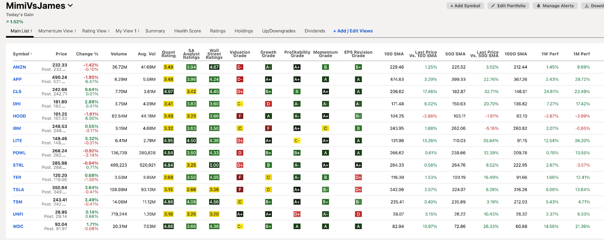Sort by the Quant Rating column header
This screenshot has height=240, width=604.
pyautogui.click(x=168, y=54)
